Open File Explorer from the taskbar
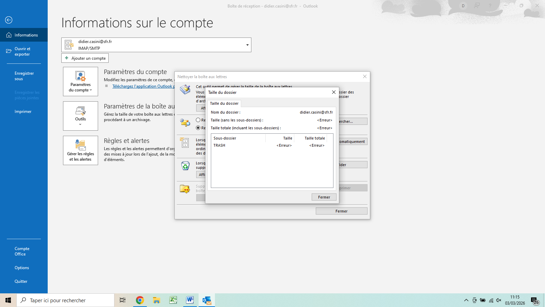 [156, 300]
